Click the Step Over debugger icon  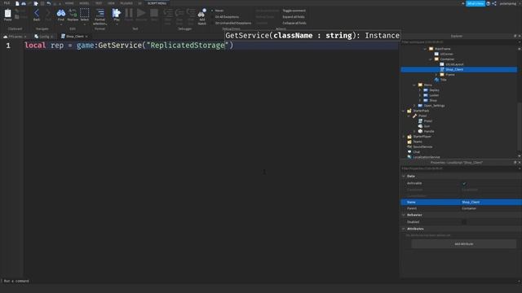[x=179, y=13]
